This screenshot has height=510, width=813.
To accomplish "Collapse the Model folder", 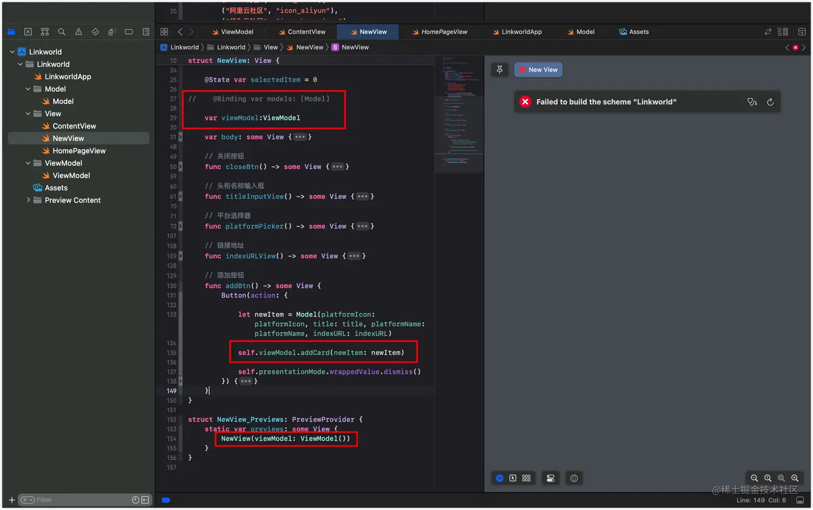I will click(28, 89).
